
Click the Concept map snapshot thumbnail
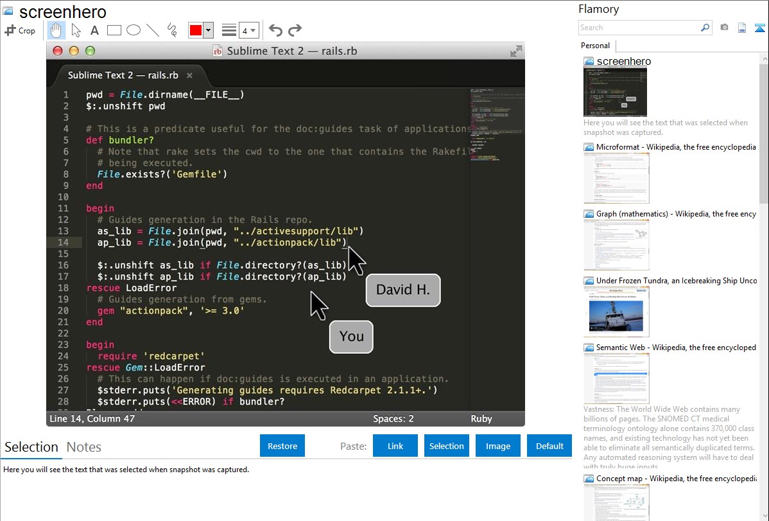pos(616,502)
